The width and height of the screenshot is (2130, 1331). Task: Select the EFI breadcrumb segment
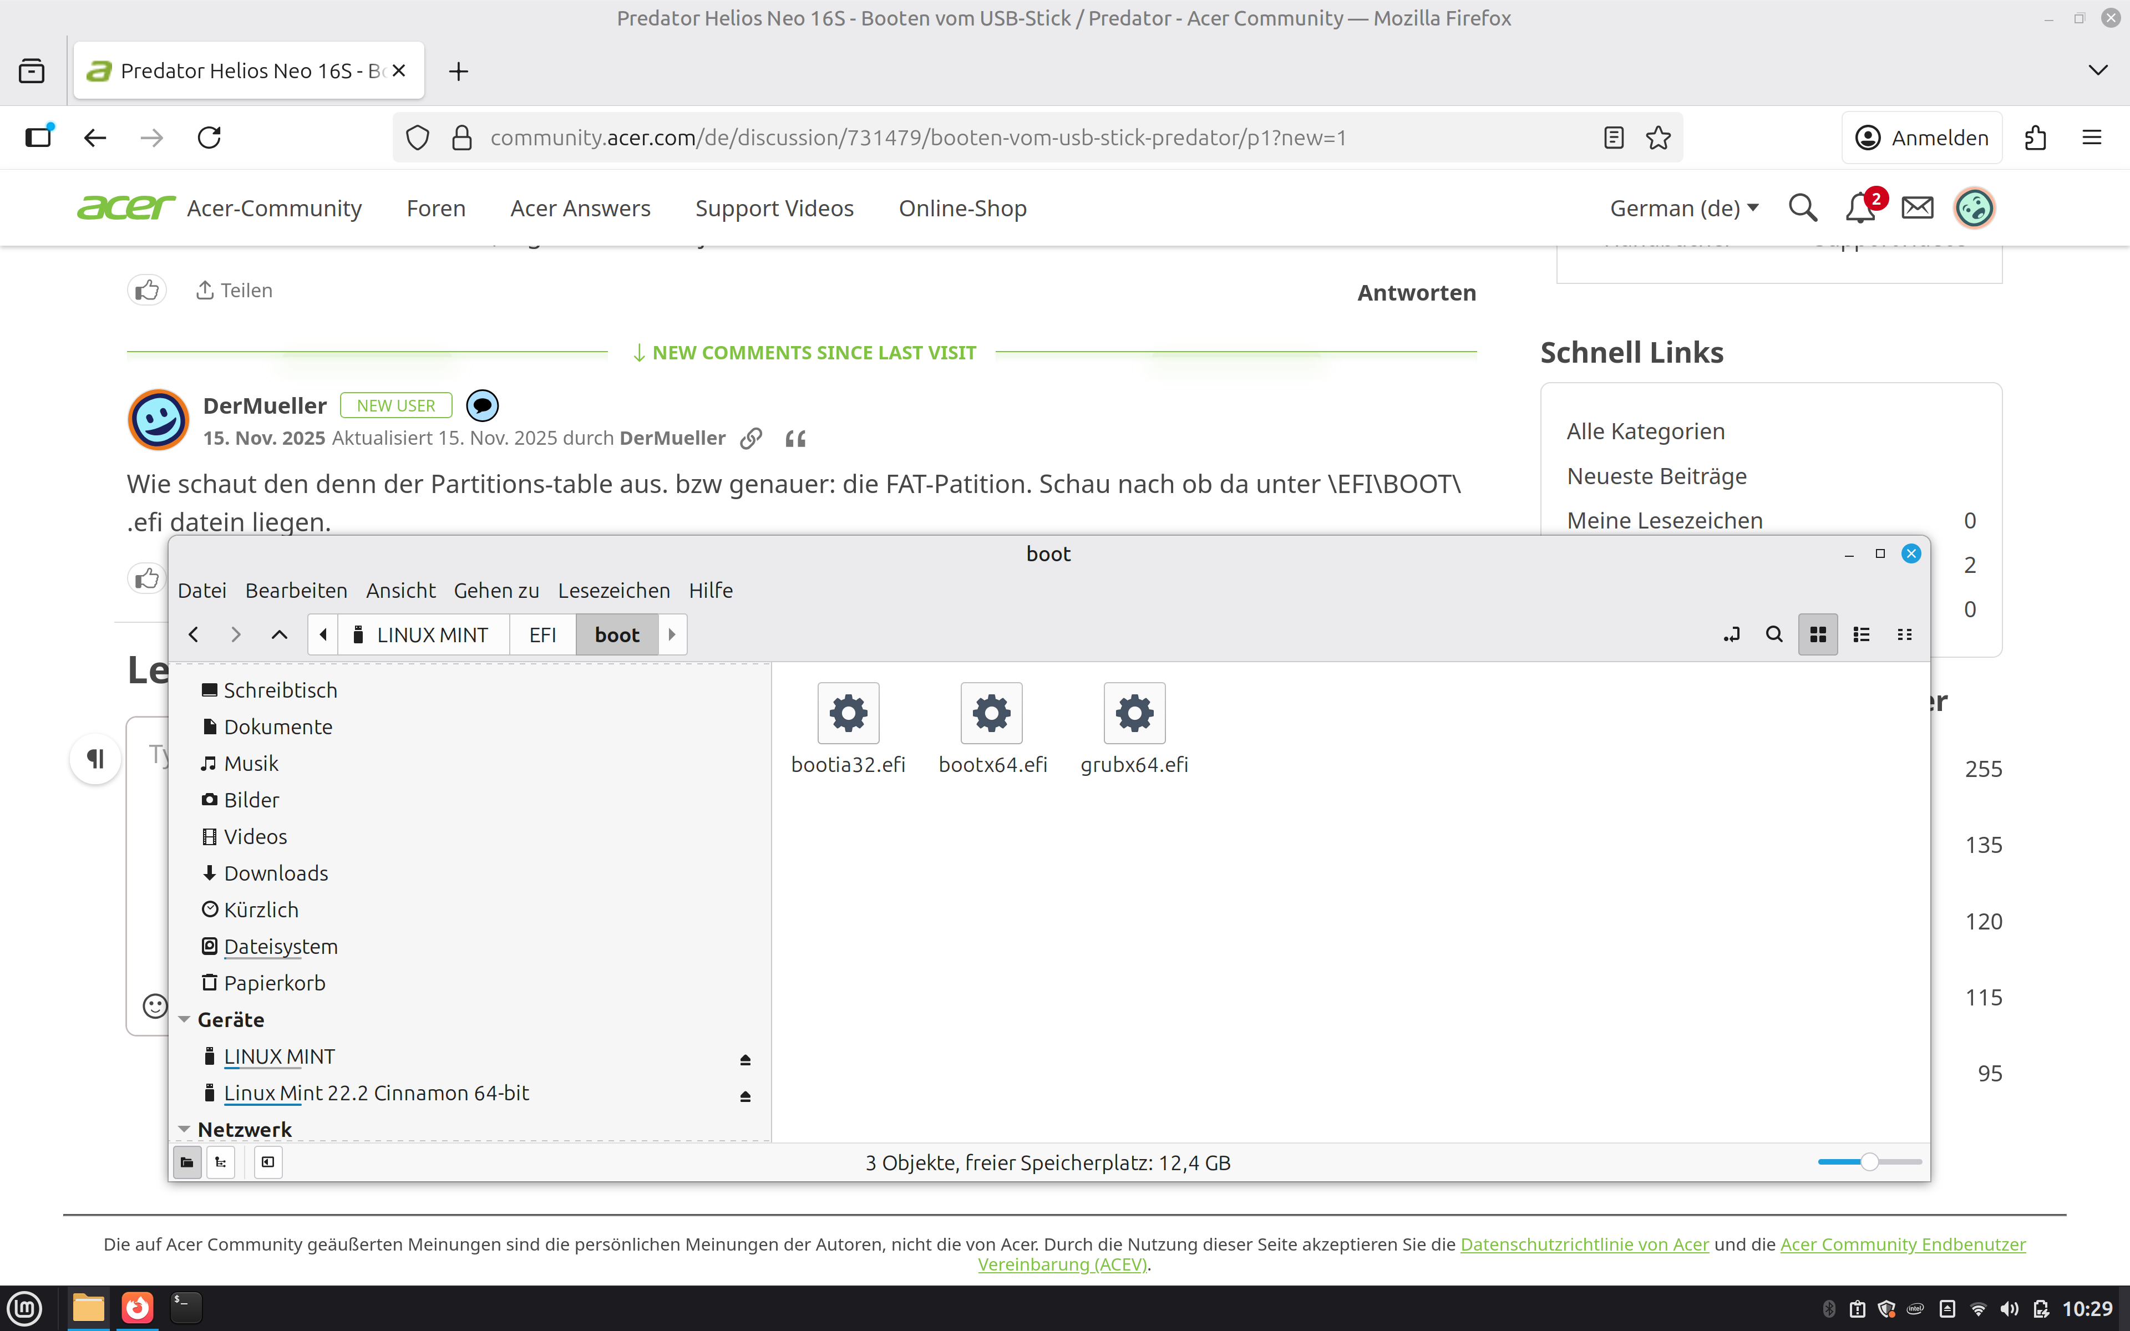pos(542,634)
